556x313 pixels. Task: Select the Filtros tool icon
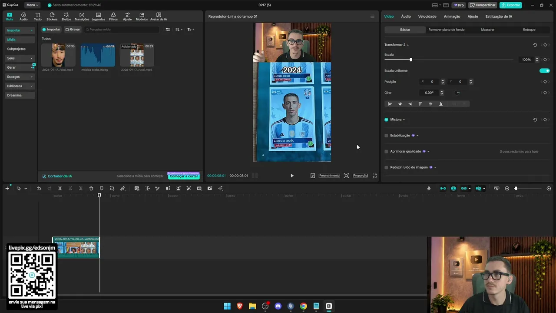[x=113, y=17]
